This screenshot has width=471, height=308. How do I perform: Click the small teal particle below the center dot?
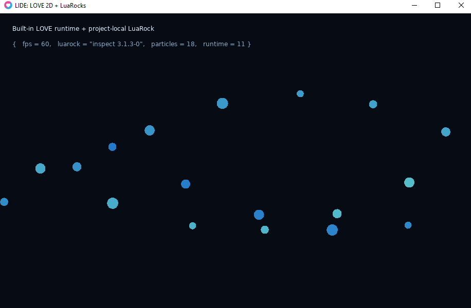(x=192, y=226)
